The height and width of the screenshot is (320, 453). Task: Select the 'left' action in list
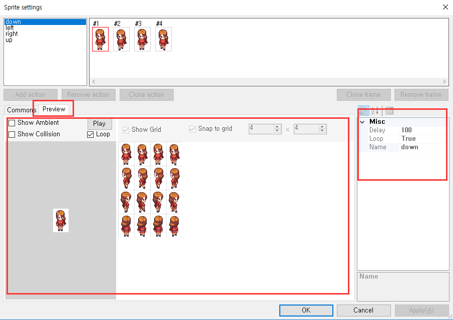click(10, 28)
